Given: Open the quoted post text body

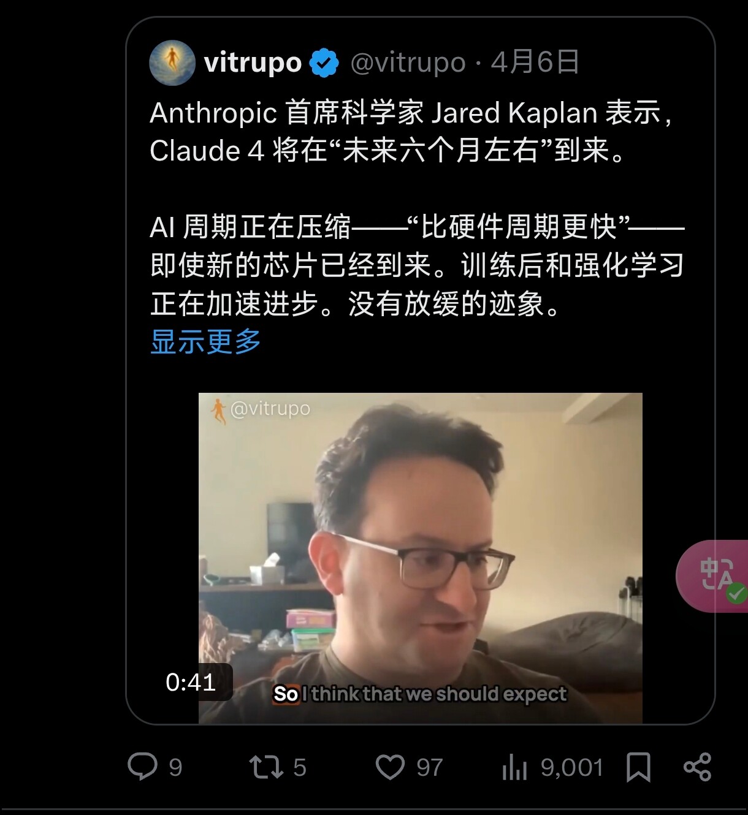Looking at the screenshot, I should pos(417,208).
